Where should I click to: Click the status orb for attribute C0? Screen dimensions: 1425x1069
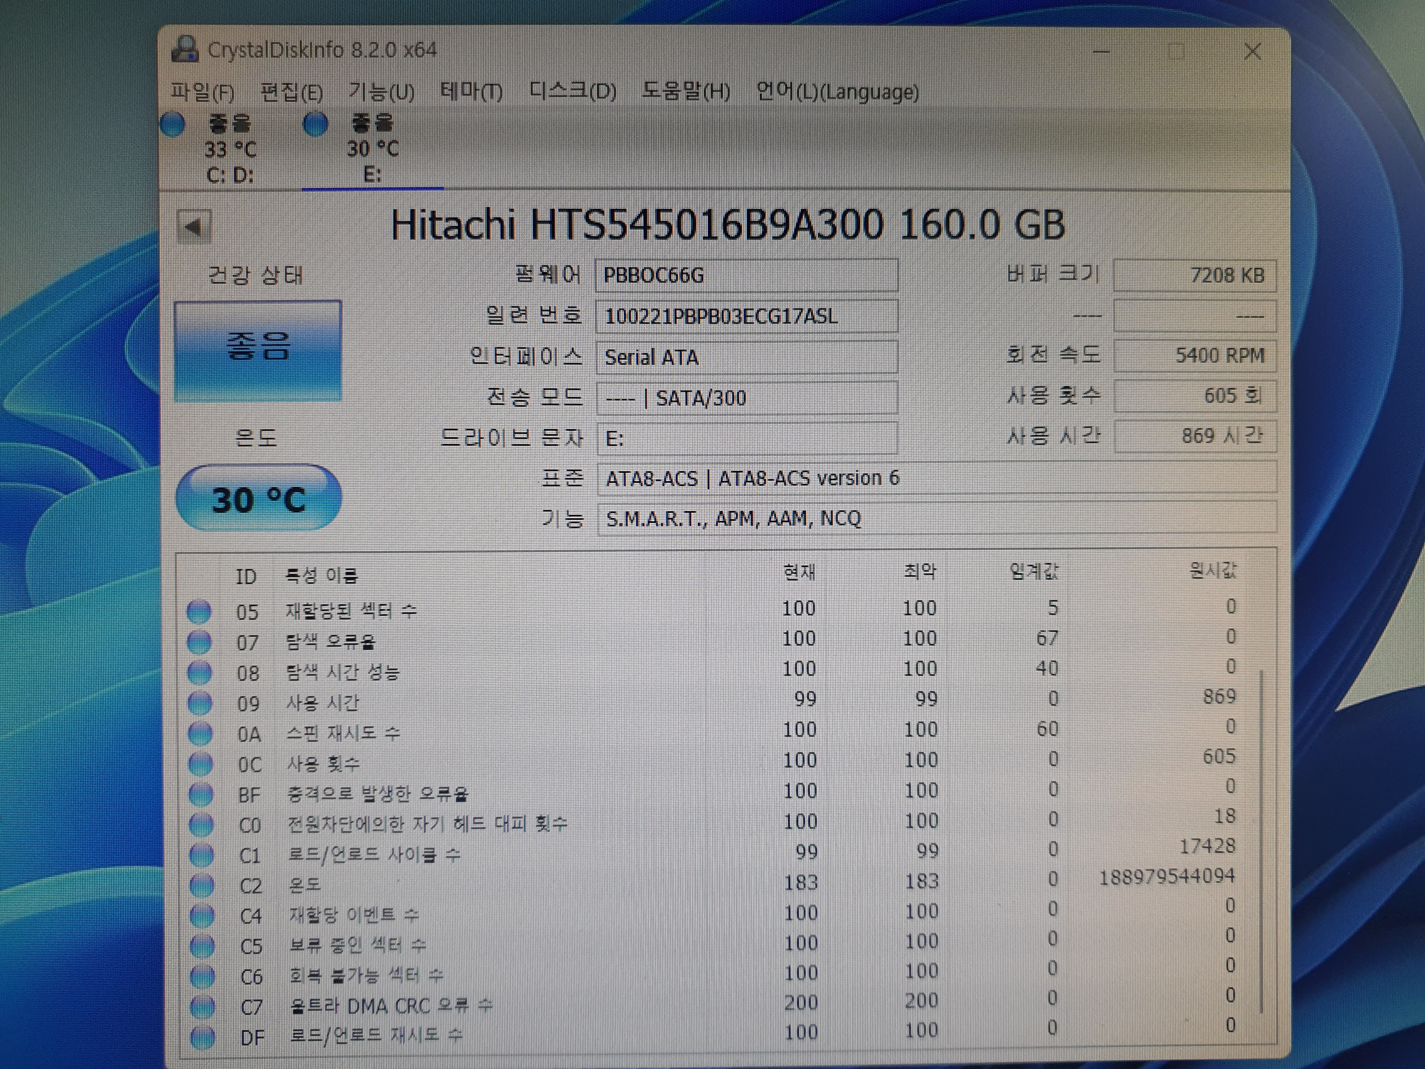tap(201, 825)
